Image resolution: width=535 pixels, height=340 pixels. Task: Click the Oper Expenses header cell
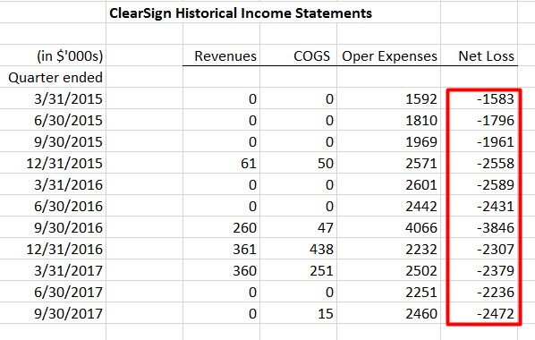click(389, 55)
